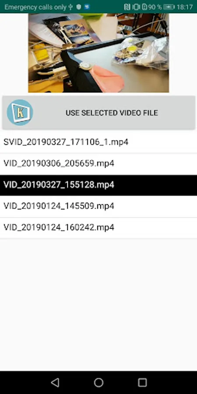Tap the Android home circle icon
197x394 pixels.
(98, 383)
